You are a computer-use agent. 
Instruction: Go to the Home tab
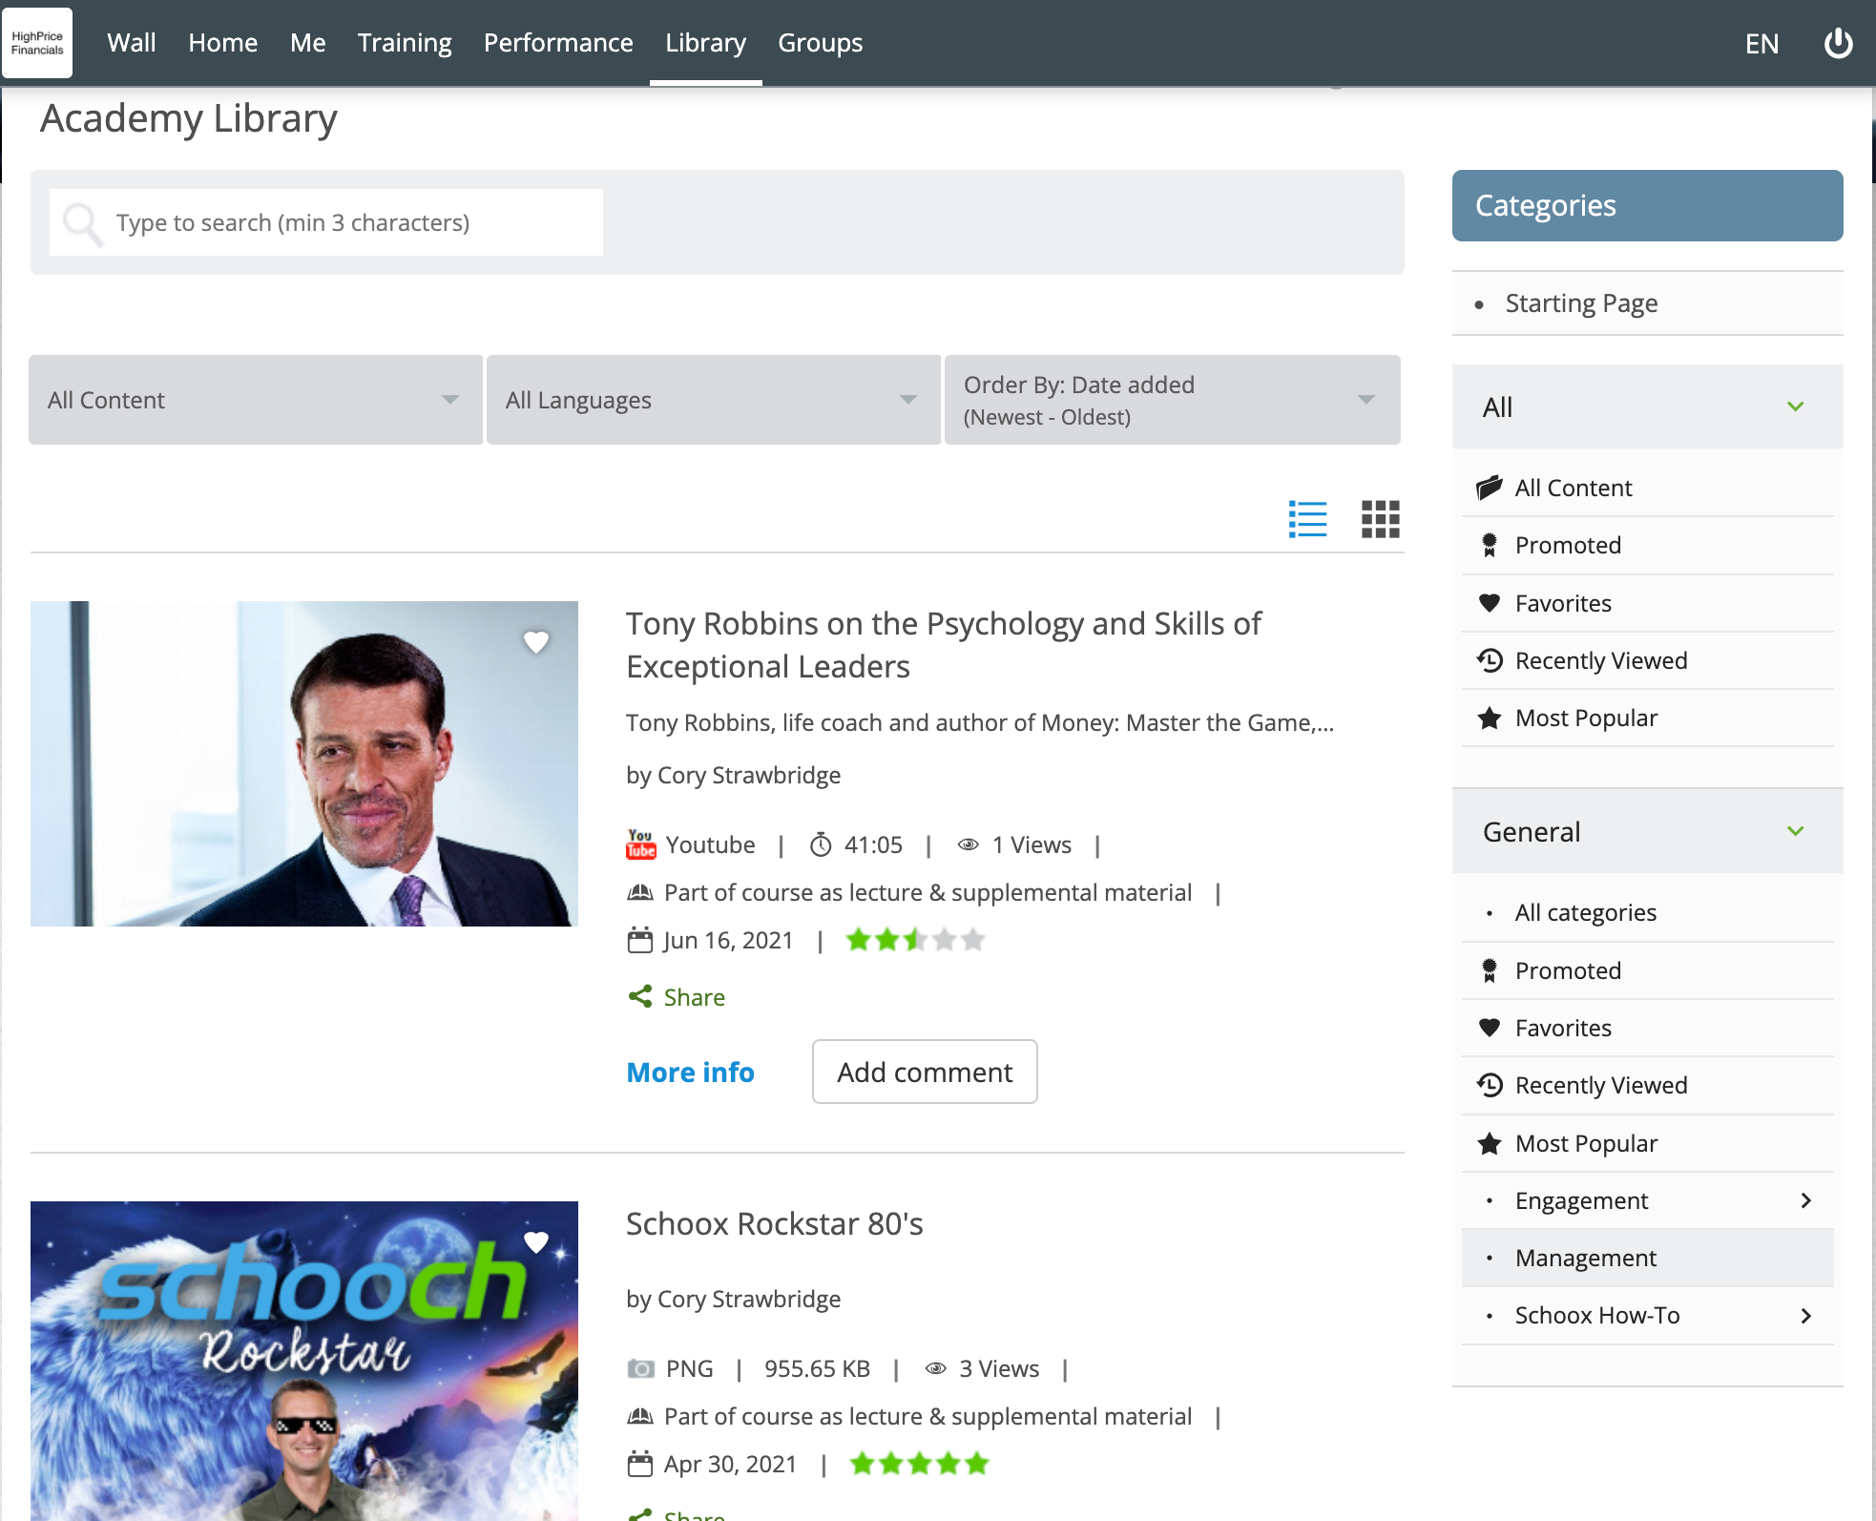click(223, 43)
